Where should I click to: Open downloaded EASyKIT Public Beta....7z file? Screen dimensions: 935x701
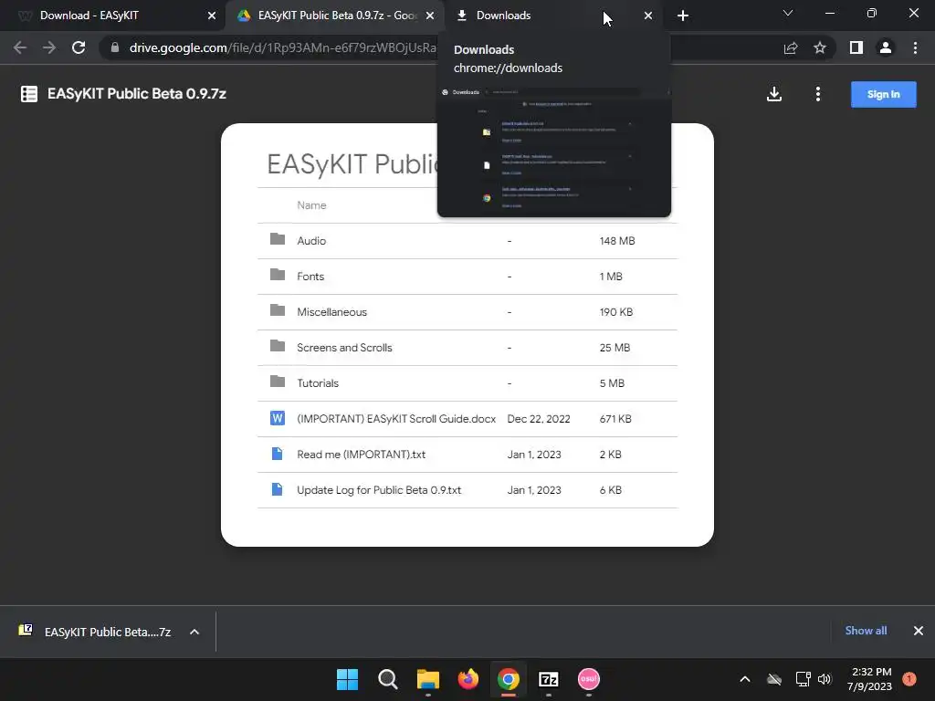[95, 632]
